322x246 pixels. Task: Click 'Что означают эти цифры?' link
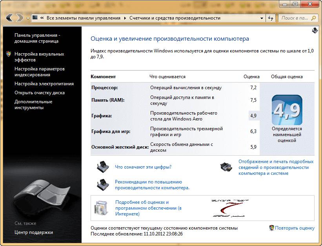pos(143,167)
